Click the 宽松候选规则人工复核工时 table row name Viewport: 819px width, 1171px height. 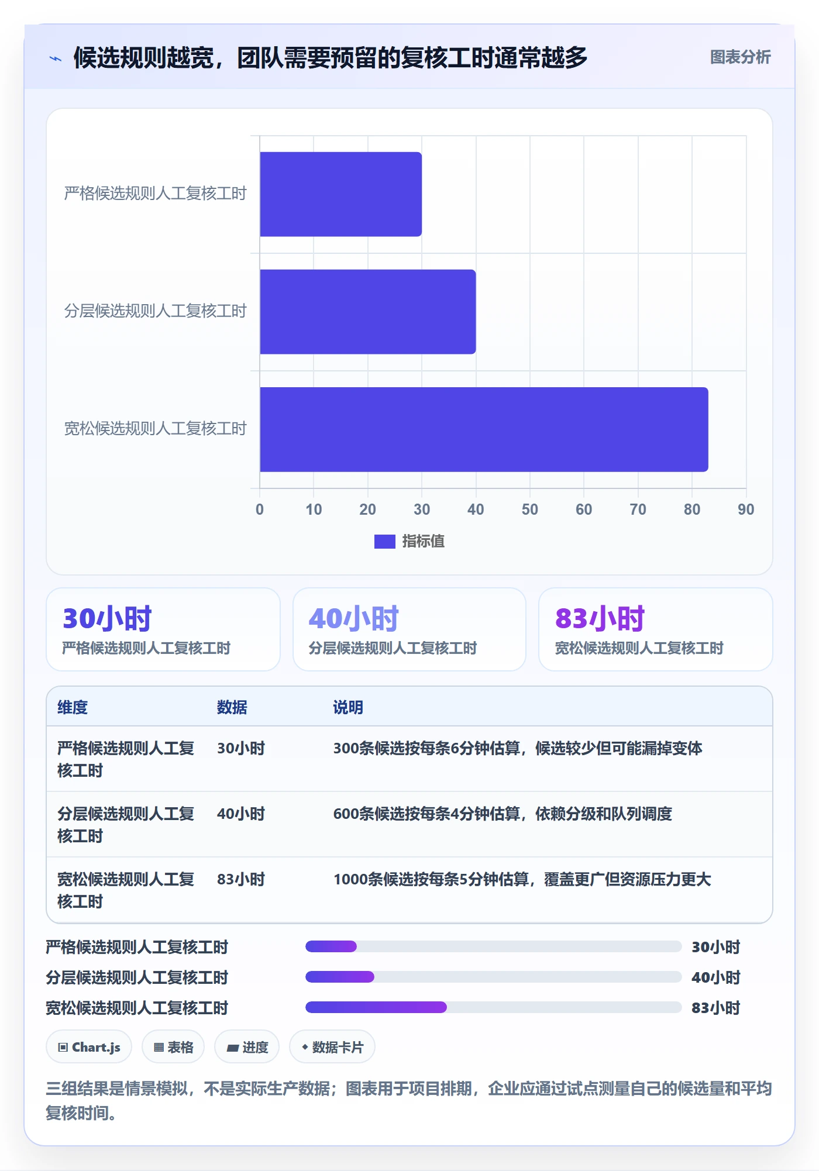(126, 890)
